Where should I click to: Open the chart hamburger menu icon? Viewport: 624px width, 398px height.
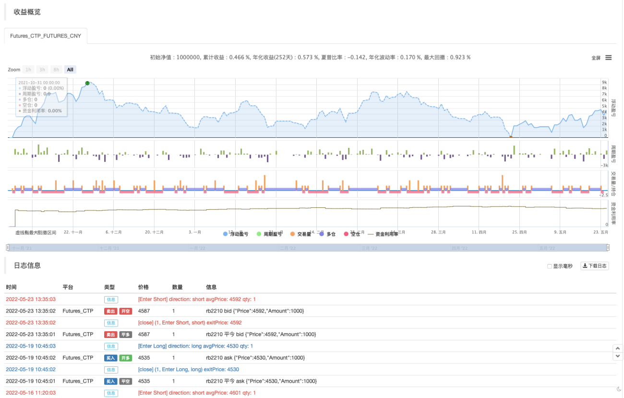(x=608, y=58)
